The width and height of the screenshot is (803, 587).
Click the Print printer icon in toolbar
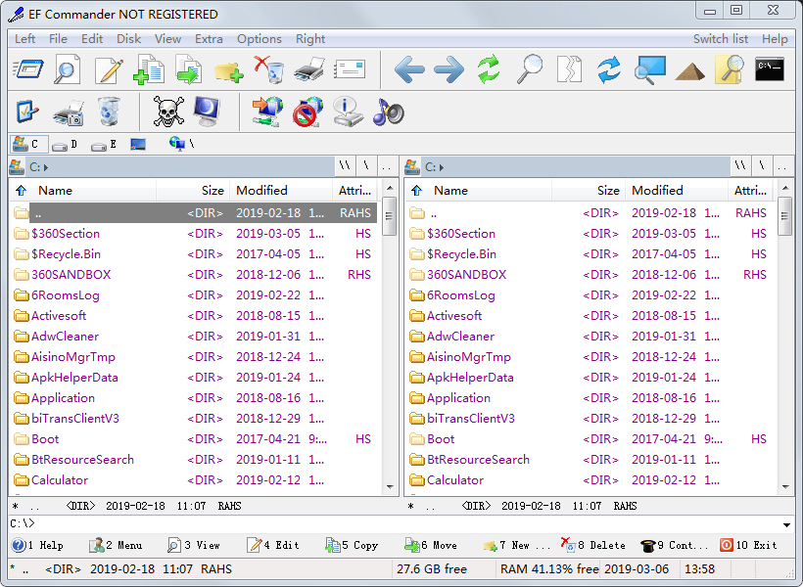point(309,69)
